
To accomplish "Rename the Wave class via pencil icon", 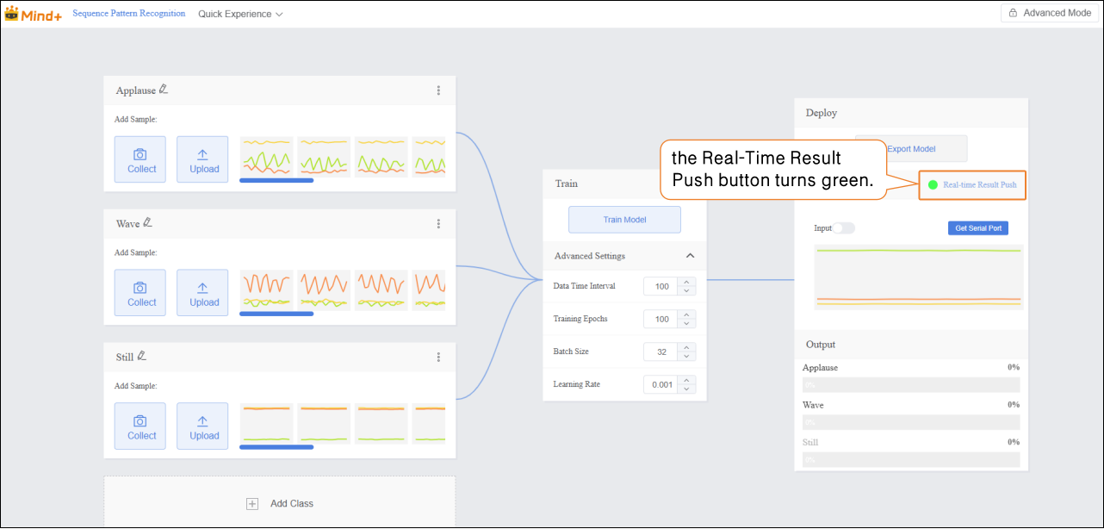I will [x=147, y=223].
